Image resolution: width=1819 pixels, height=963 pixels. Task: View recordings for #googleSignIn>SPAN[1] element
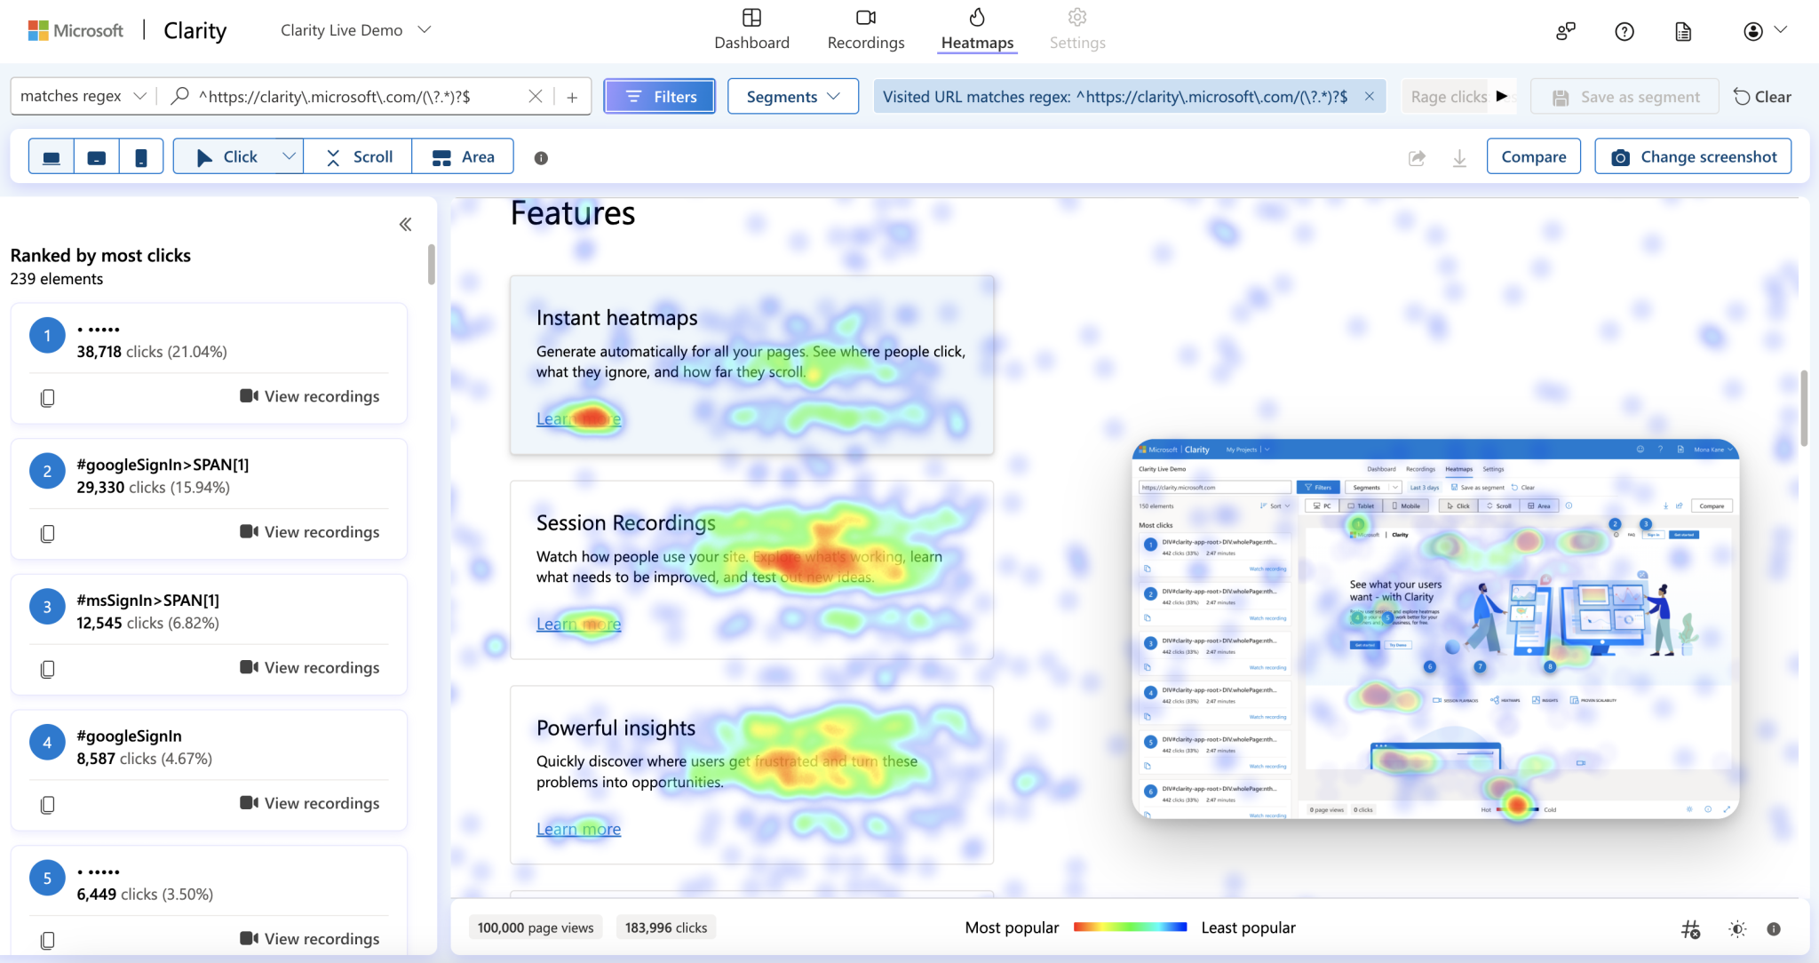[x=310, y=531]
